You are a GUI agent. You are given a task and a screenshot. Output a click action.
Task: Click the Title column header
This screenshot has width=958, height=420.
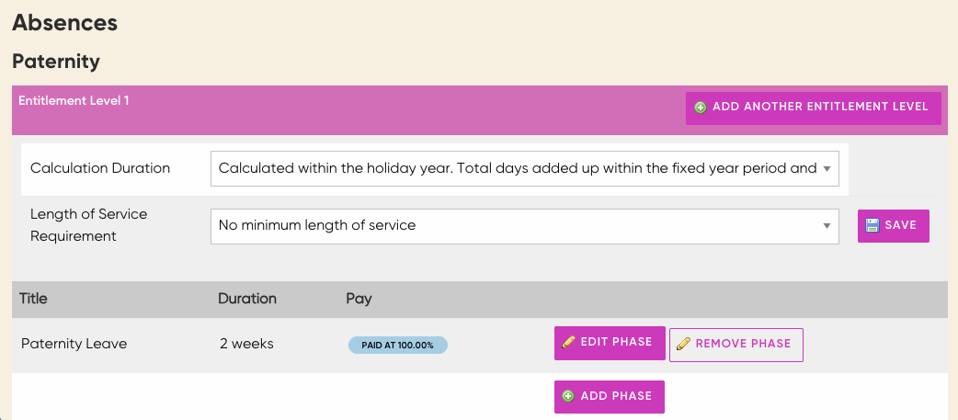point(33,299)
